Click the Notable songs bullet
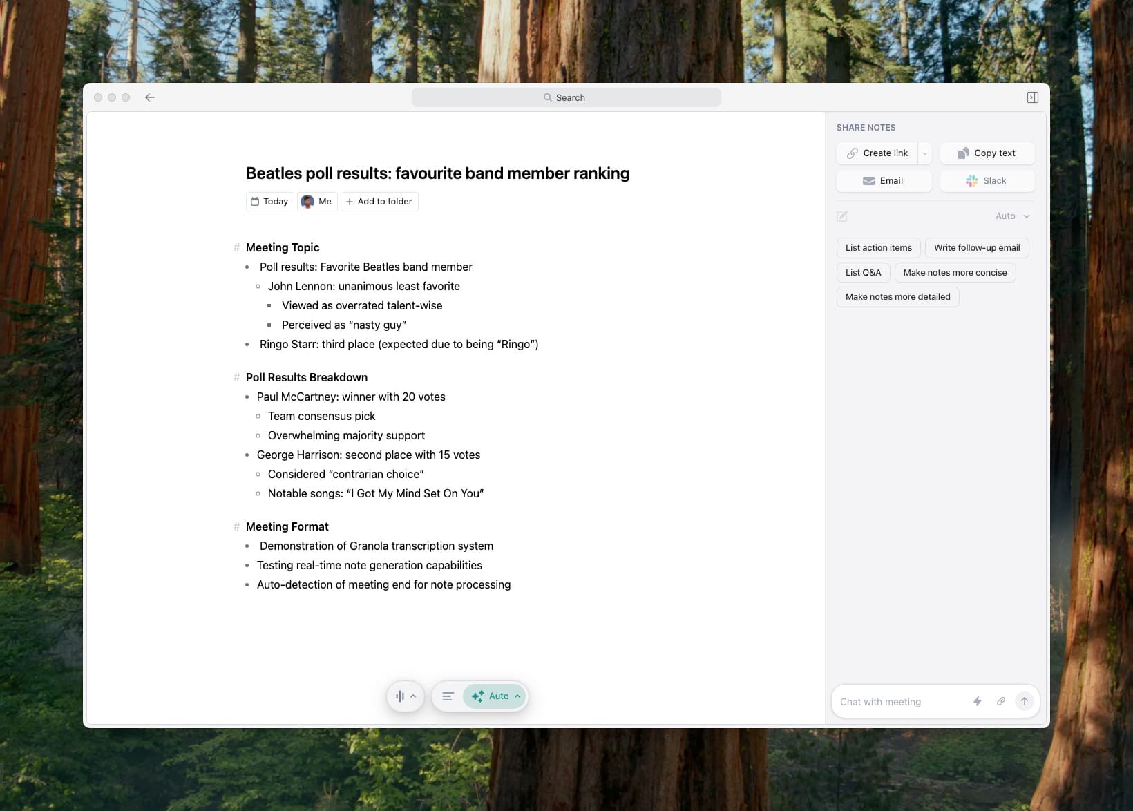 pyautogui.click(x=376, y=493)
